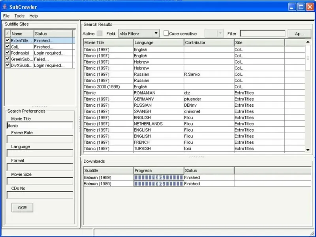Select the SPANISH result by chinonet
This screenshot has height=237, width=316.
[194, 111]
